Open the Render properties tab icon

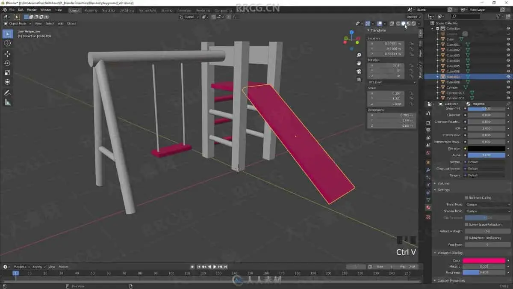pos(428,123)
